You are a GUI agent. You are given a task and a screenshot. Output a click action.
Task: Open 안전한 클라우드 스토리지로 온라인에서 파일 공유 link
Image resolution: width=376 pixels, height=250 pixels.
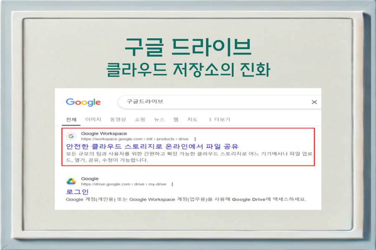coord(152,146)
